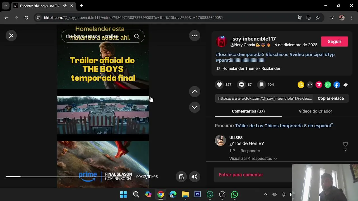Send to friends with the red paper-plane icon
Image resolution: width=358 pixels, height=201 pixels.
[x=319, y=85]
